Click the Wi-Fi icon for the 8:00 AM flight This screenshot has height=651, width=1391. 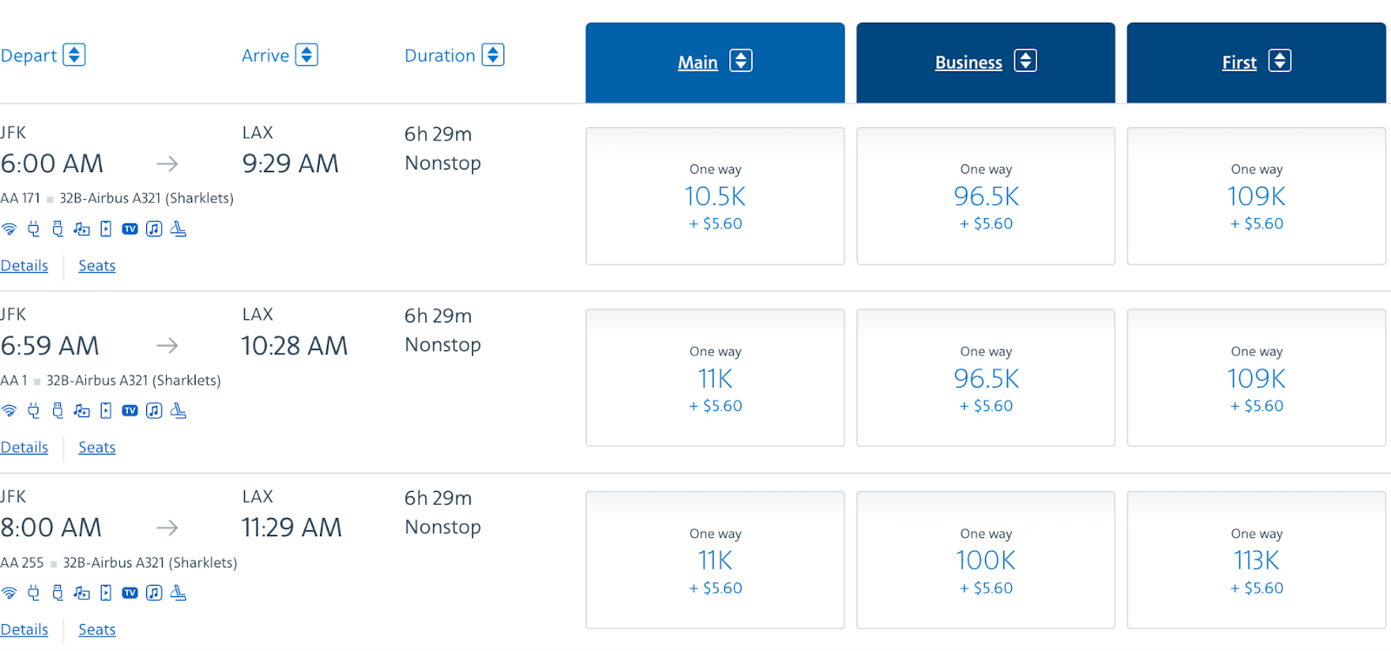click(9, 594)
